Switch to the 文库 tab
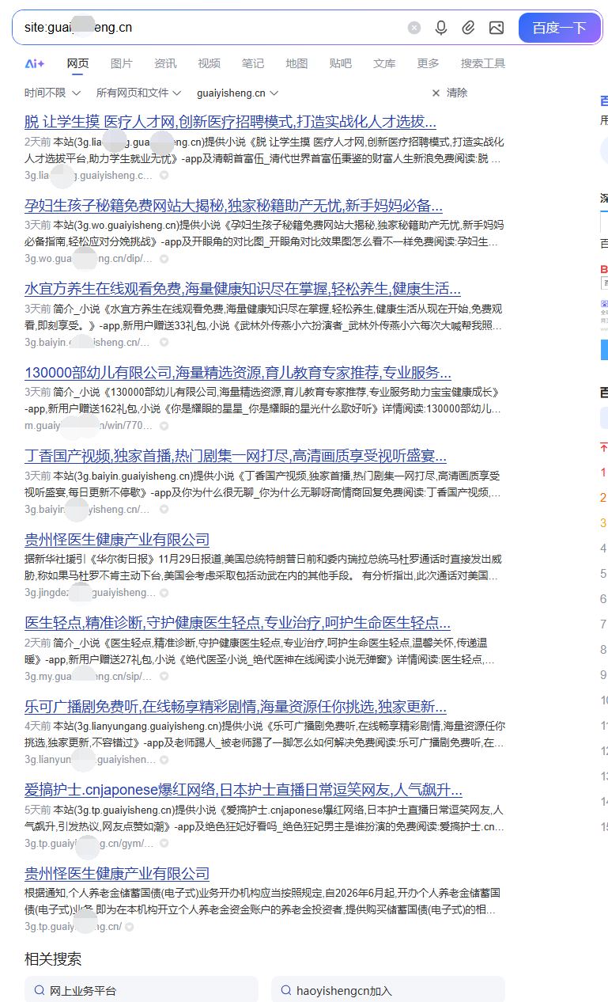608x1002 pixels. pos(384,63)
